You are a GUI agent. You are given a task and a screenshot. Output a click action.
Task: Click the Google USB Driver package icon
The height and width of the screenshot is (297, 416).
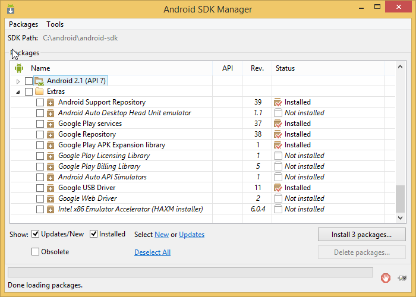tap(51, 188)
